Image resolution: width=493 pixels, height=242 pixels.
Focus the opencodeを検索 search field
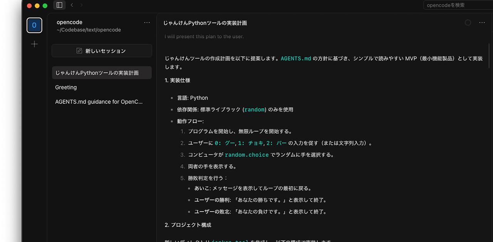tap(458, 5)
